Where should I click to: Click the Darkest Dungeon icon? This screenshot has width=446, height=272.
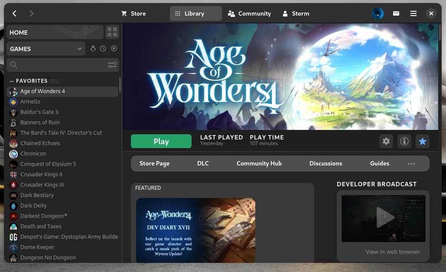(13, 216)
